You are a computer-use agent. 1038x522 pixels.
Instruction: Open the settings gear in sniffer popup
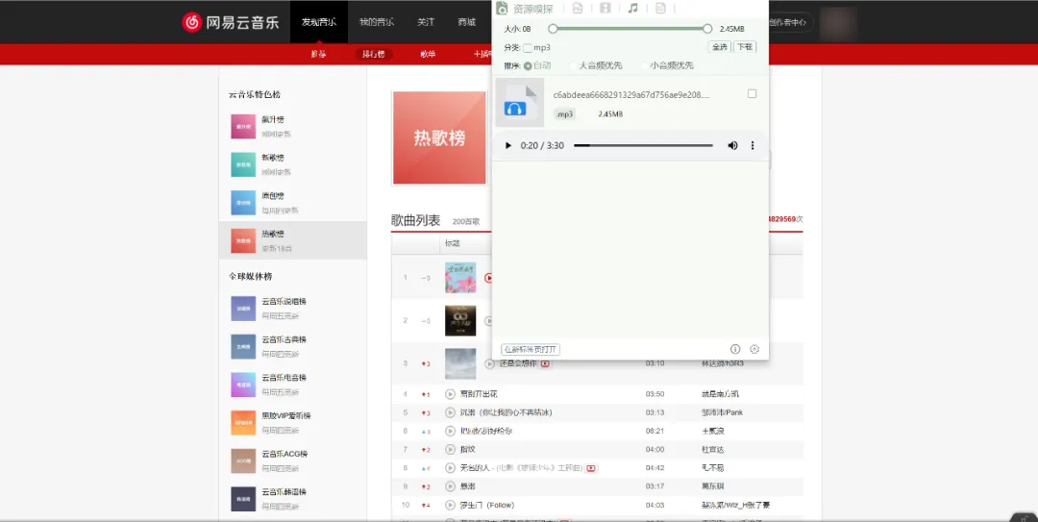pyautogui.click(x=754, y=349)
